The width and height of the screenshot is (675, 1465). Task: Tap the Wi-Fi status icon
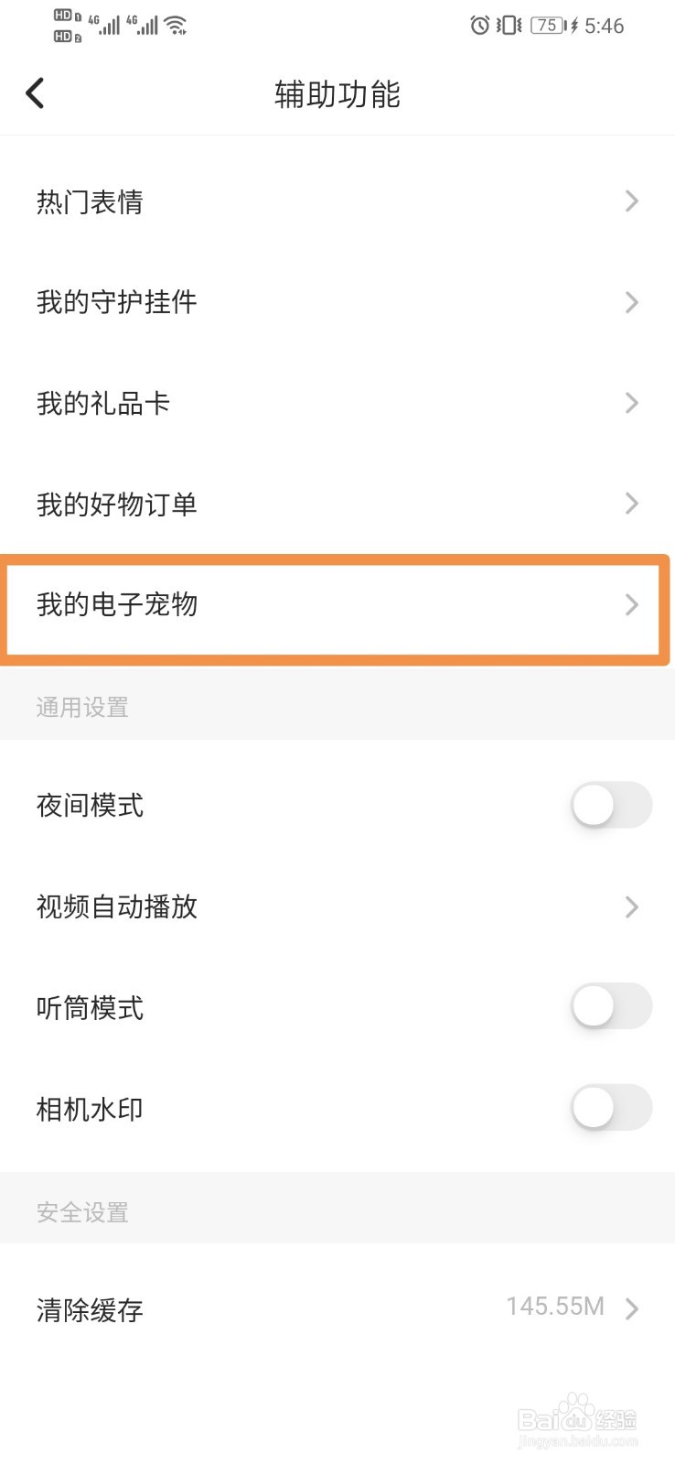tap(177, 26)
